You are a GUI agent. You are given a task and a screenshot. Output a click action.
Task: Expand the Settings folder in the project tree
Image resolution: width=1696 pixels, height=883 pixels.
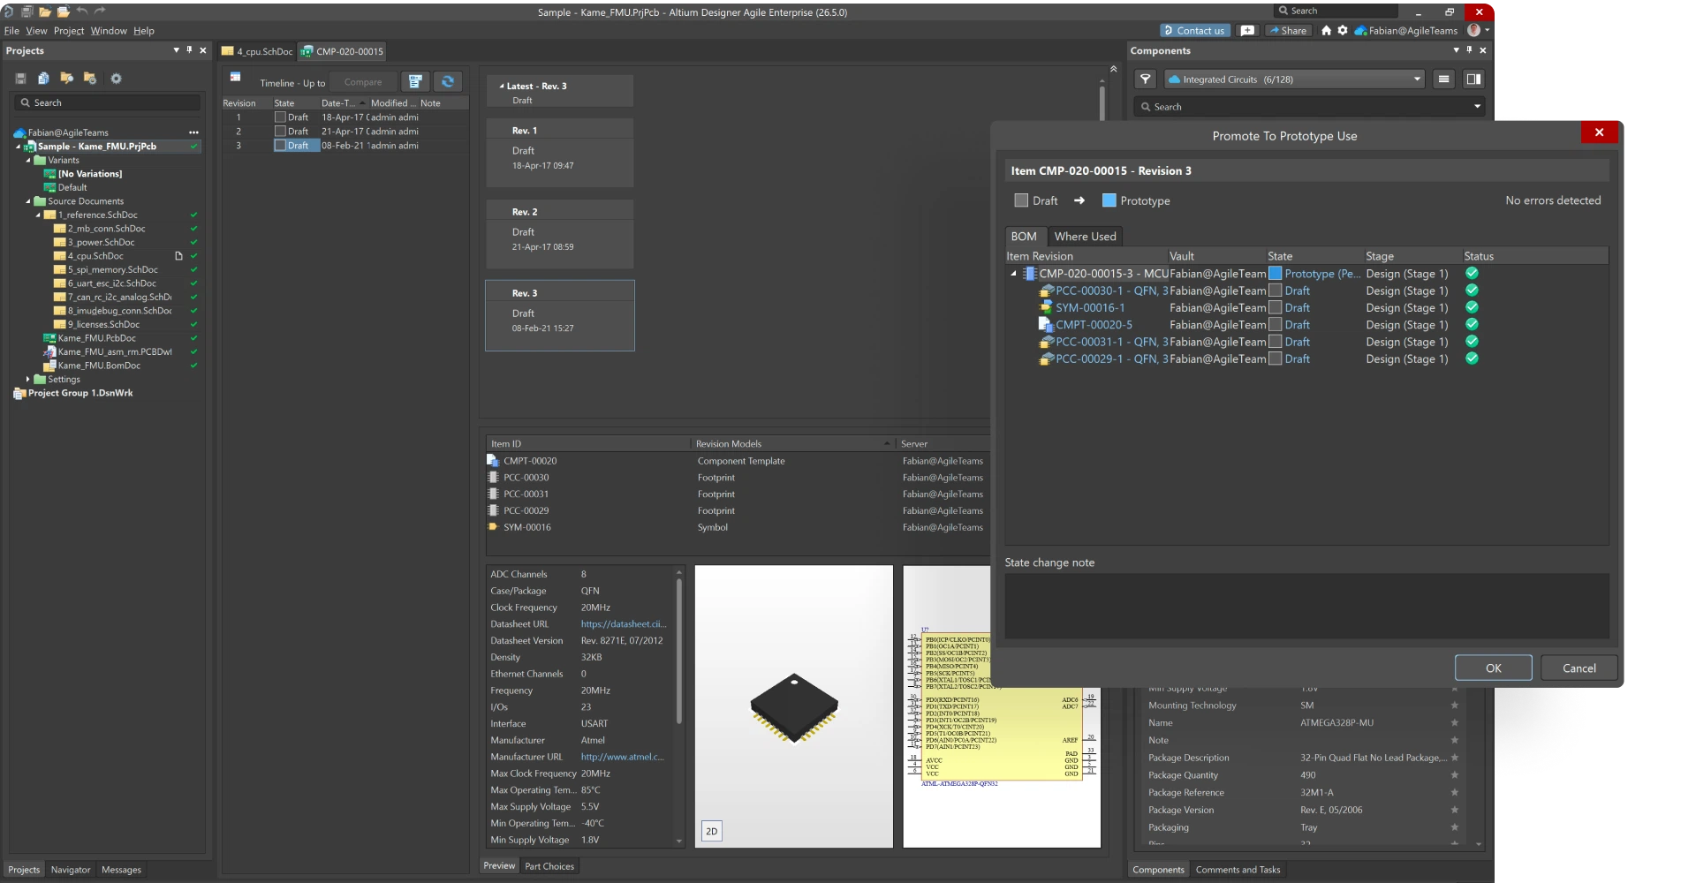pyautogui.click(x=28, y=380)
